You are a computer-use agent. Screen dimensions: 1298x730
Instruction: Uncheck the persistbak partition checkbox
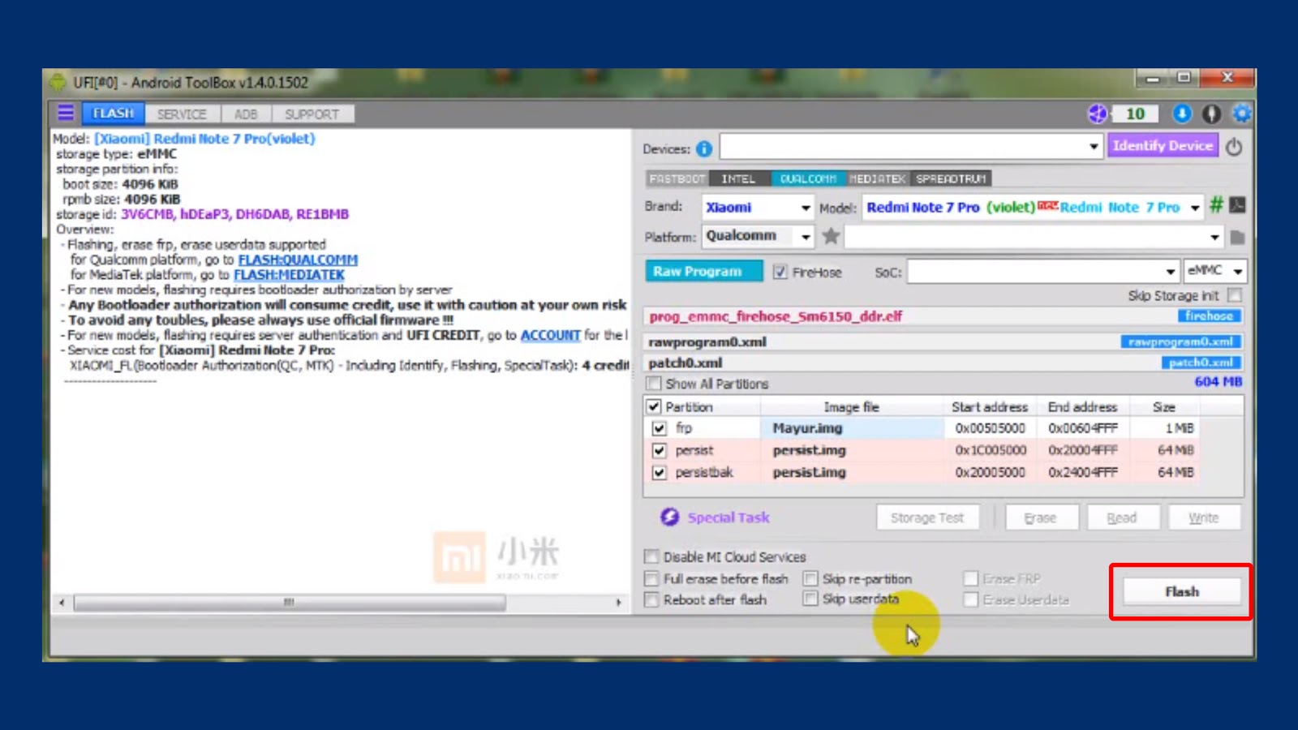click(x=659, y=472)
